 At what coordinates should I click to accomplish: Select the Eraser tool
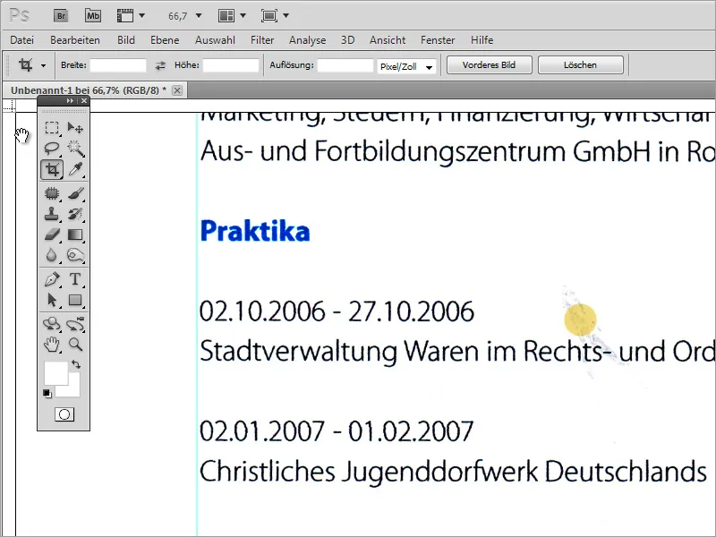click(x=52, y=234)
